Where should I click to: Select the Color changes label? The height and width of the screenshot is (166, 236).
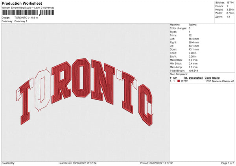178,28
